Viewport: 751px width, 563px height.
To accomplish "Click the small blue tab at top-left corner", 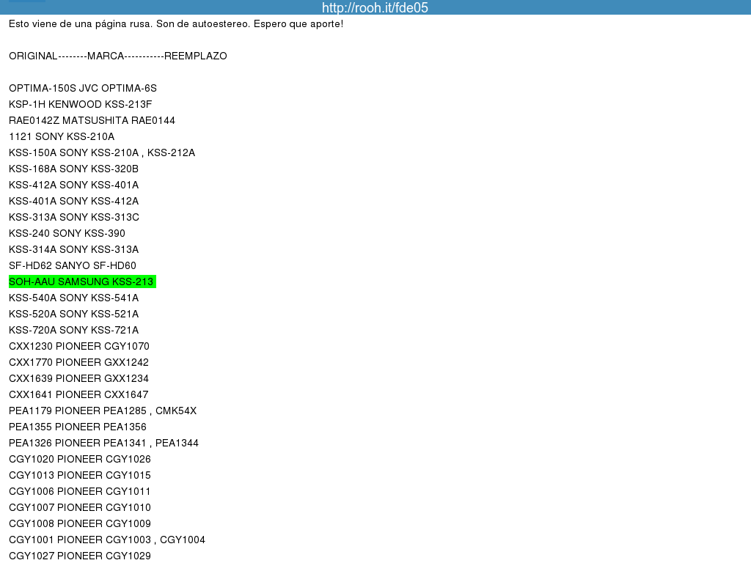I will (26, 1).
